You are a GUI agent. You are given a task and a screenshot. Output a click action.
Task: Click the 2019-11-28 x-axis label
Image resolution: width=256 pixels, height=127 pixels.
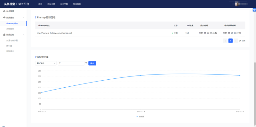point(141,112)
